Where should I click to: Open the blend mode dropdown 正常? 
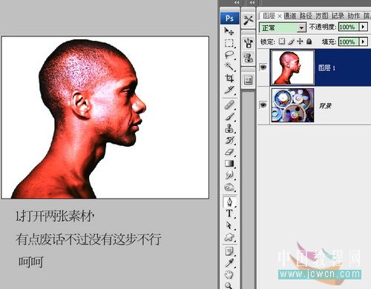tap(283, 27)
